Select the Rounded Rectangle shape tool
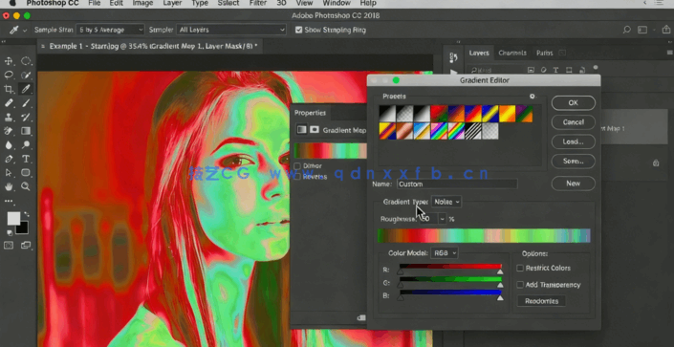 point(26,173)
